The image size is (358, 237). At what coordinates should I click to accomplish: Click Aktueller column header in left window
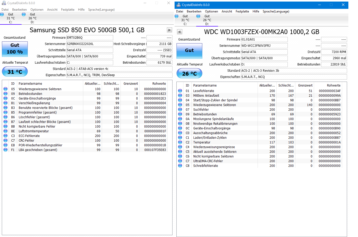[93, 84]
